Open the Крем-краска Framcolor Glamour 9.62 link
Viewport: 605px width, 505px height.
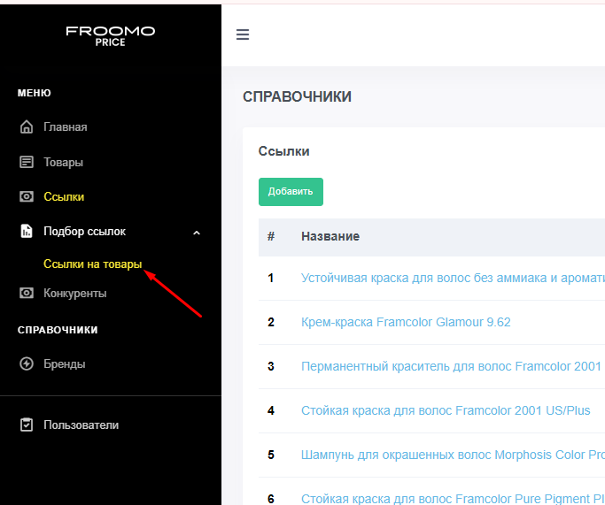pyautogui.click(x=406, y=322)
